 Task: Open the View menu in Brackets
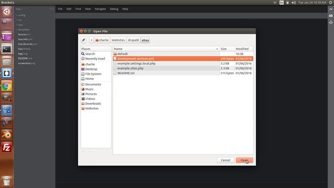click(88, 9)
